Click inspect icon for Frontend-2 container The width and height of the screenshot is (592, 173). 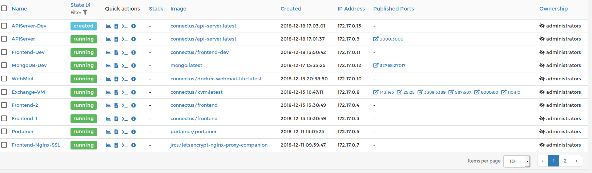[x=133, y=105]
